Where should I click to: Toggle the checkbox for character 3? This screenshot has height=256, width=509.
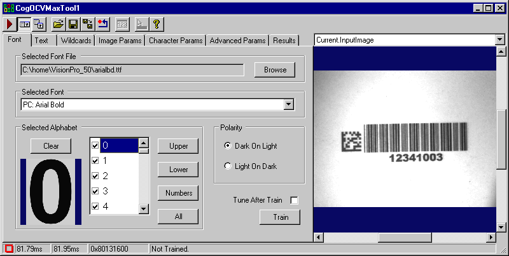point(95,191)
